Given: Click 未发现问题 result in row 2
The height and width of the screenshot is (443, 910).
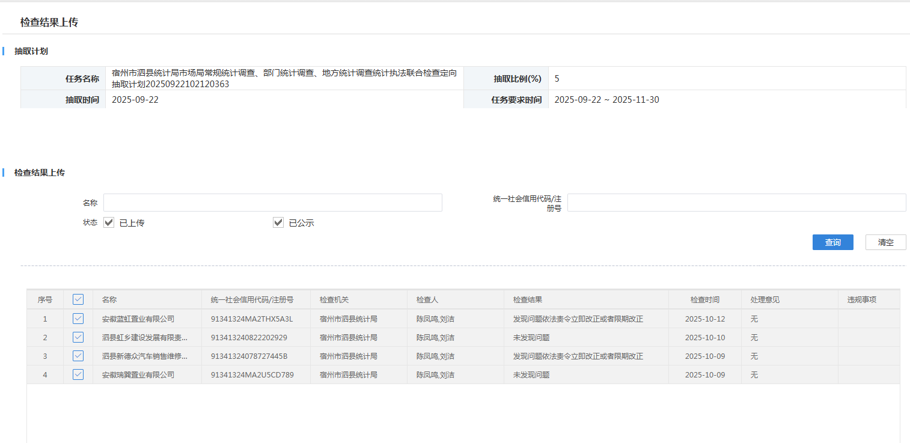Looking at the screenshot, I should pos(531,337).
